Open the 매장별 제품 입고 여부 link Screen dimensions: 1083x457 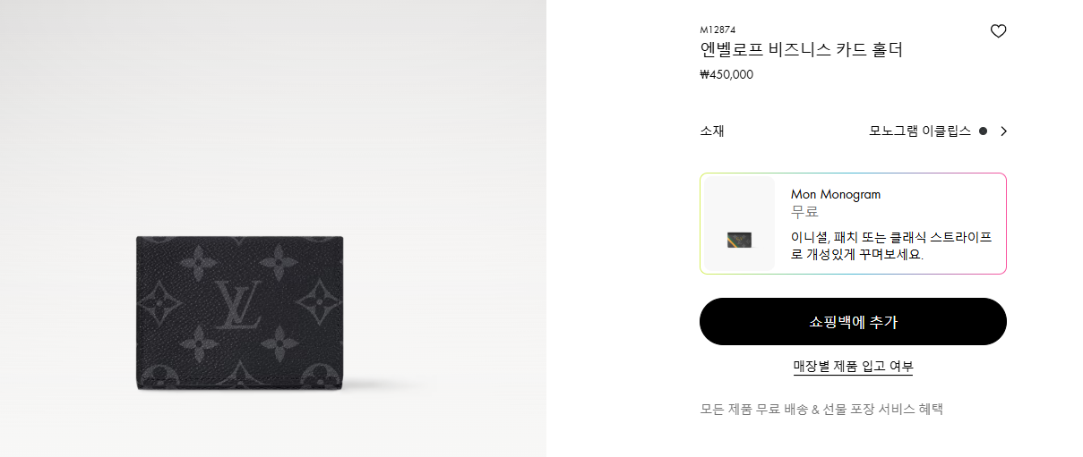(x=853, y=367)
